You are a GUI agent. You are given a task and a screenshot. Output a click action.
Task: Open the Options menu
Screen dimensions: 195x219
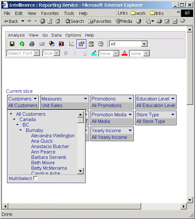73,35
